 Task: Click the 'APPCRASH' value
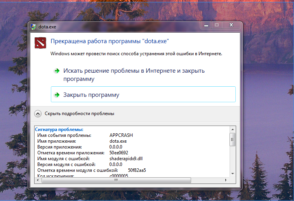coord(121,135)
